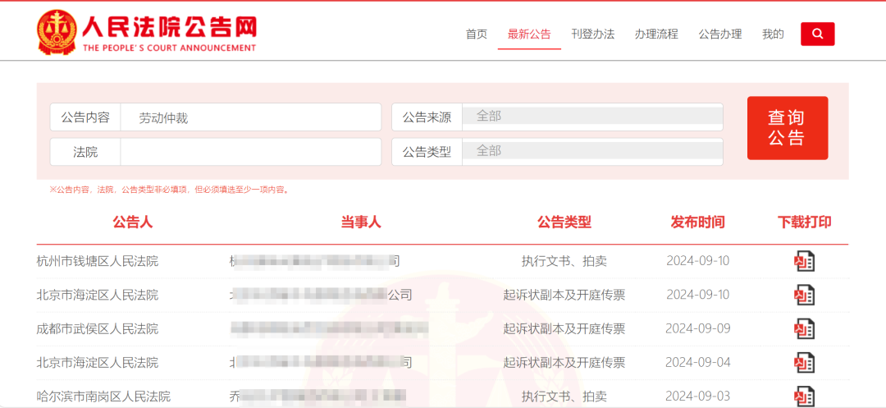This screenshot has width=886, height=408.
Task: Open the 首页 nav item
Action: (x=477, y=34)
